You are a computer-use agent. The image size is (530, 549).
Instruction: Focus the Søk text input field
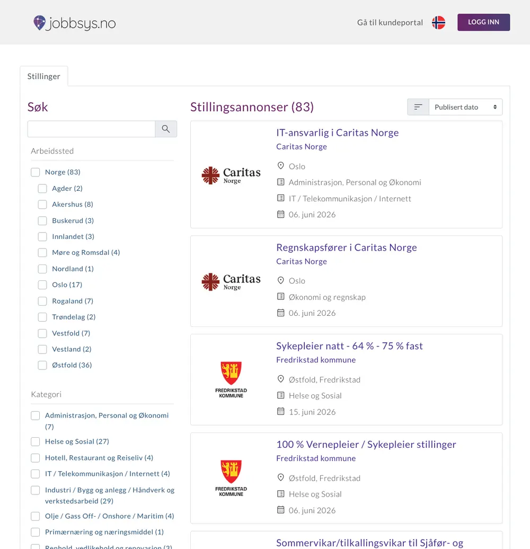pos(91,129)
